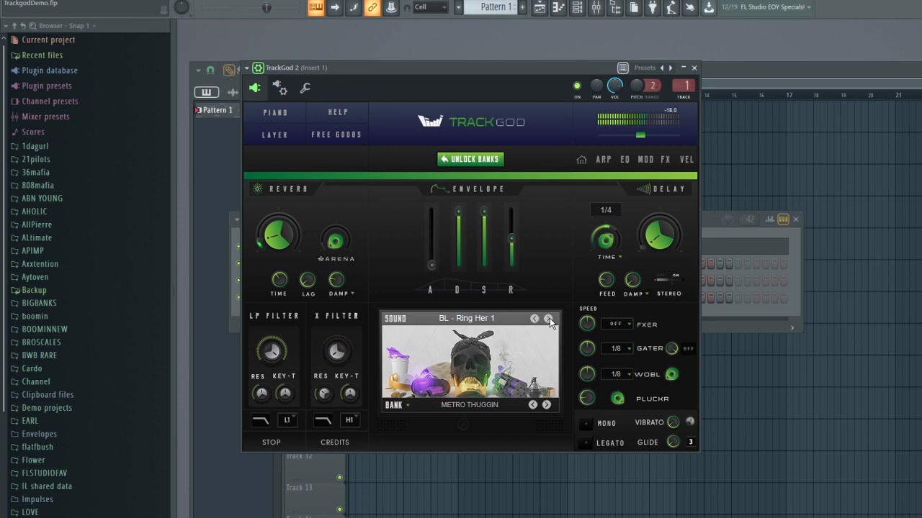
Task: Go to previous bank before METRO THUGGIN
Action: [x=533, y=405]
